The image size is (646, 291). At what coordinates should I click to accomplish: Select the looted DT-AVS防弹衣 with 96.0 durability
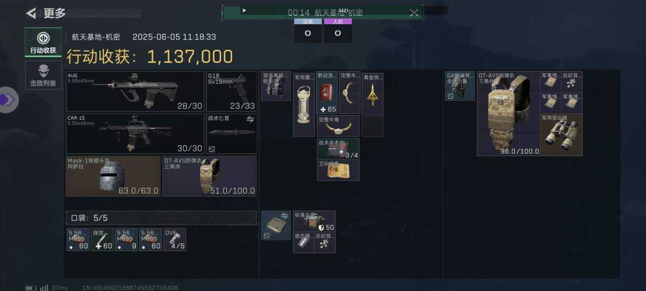tap(508, 114)
